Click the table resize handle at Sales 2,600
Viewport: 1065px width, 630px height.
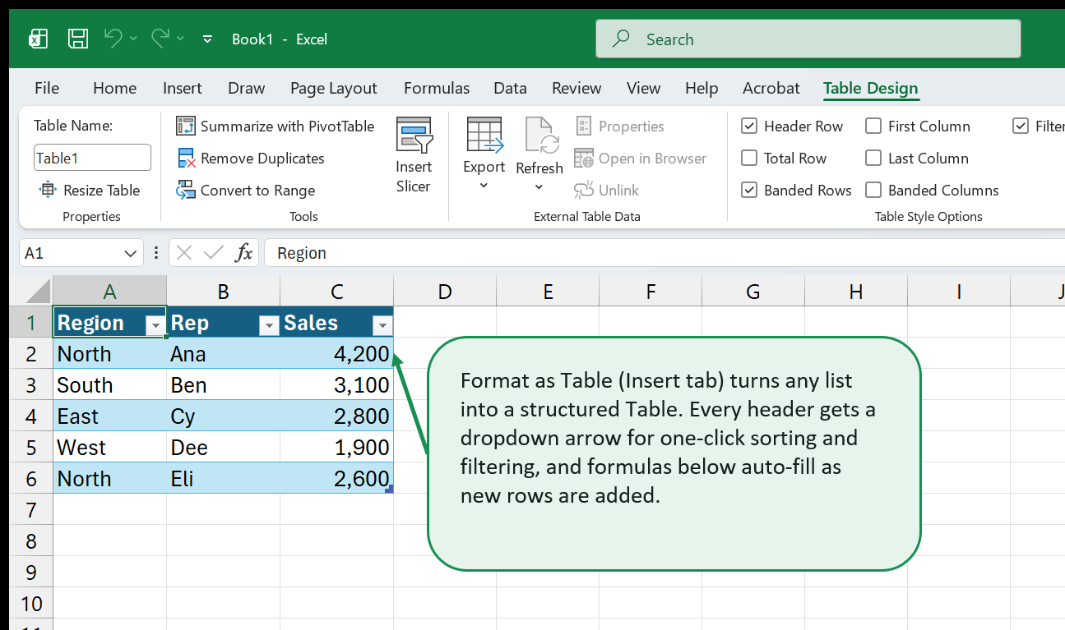[389, 489]
